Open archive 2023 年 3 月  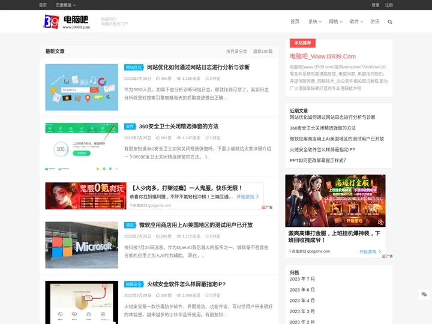pos(302,311)
